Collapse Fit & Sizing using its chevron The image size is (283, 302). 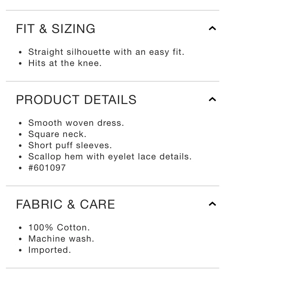(212, 29)
